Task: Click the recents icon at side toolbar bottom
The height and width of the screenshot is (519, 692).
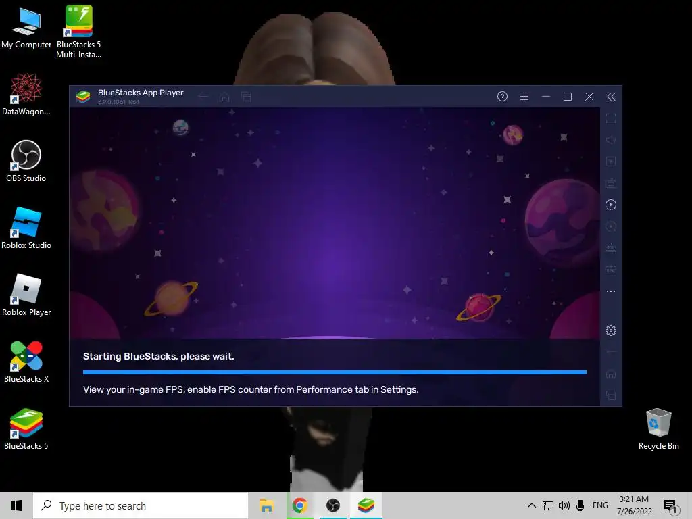Action: [x=611, y=395]
